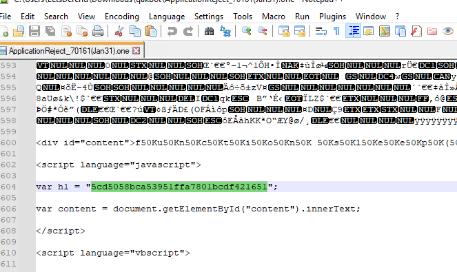The image size is (457, 272).
Task: Click the document.getElementById("content").innerText line
Action: (x=236, y=209)
